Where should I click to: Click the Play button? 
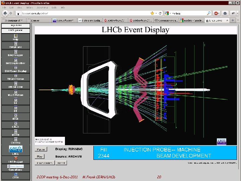click(x=39, y=157)
